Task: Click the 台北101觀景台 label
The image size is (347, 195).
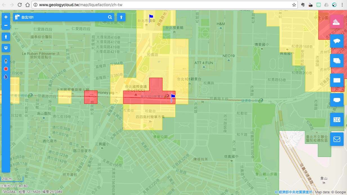Action: 189,79
